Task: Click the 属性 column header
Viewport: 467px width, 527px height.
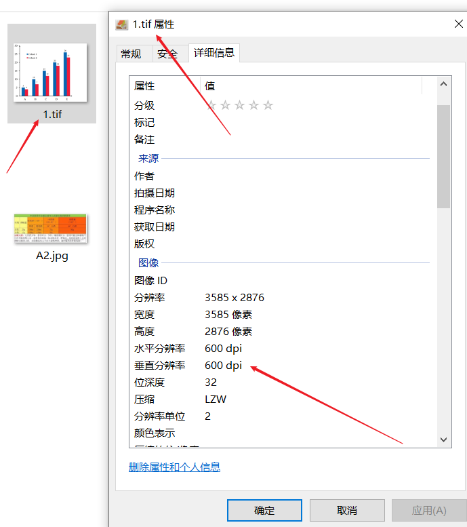Action: pyautogui.click(x=165, y=86)
